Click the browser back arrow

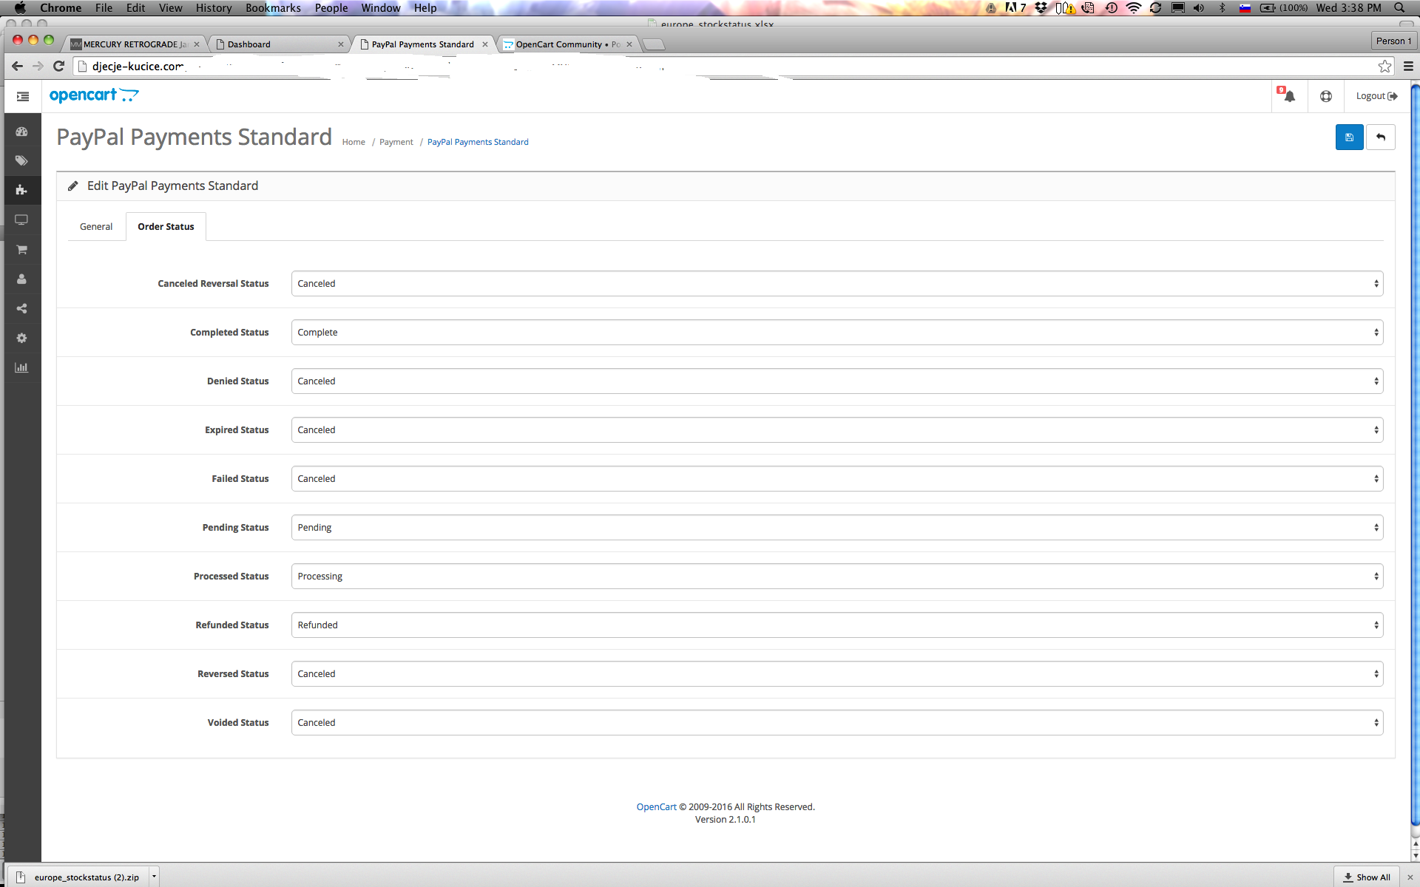click(x=18, y=66)
